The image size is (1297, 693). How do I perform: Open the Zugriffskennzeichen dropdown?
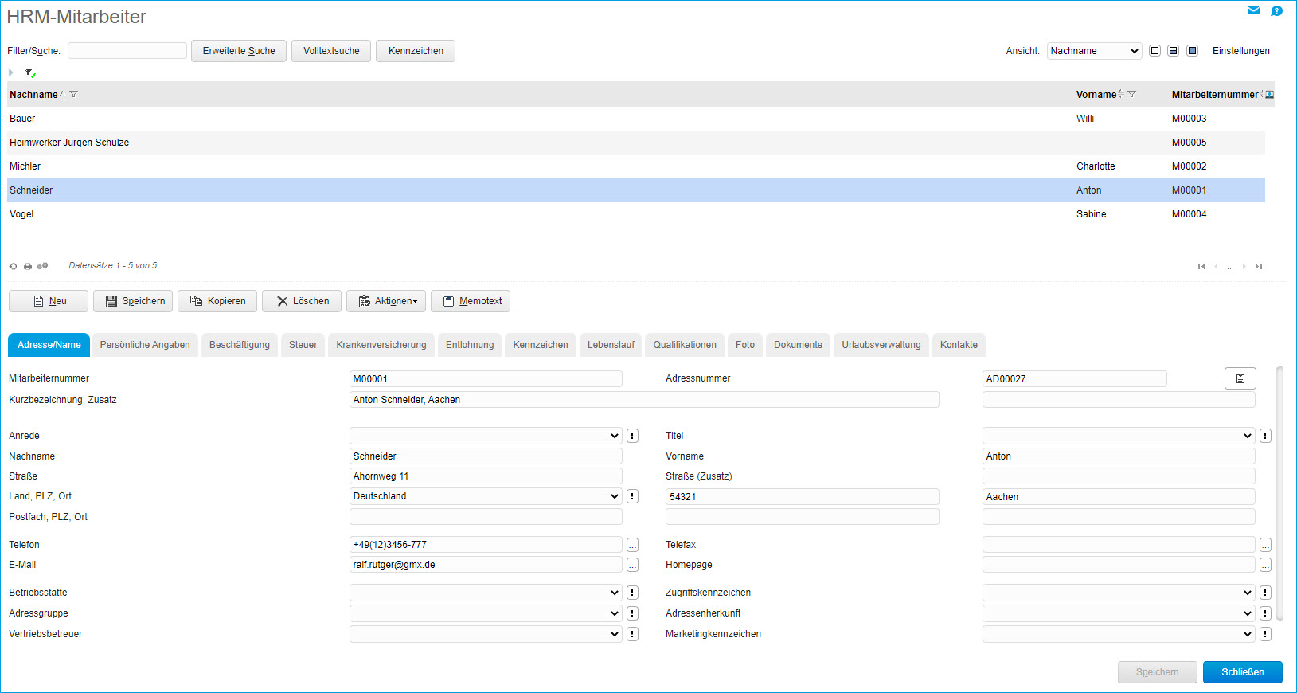(x=1118, y=593)
